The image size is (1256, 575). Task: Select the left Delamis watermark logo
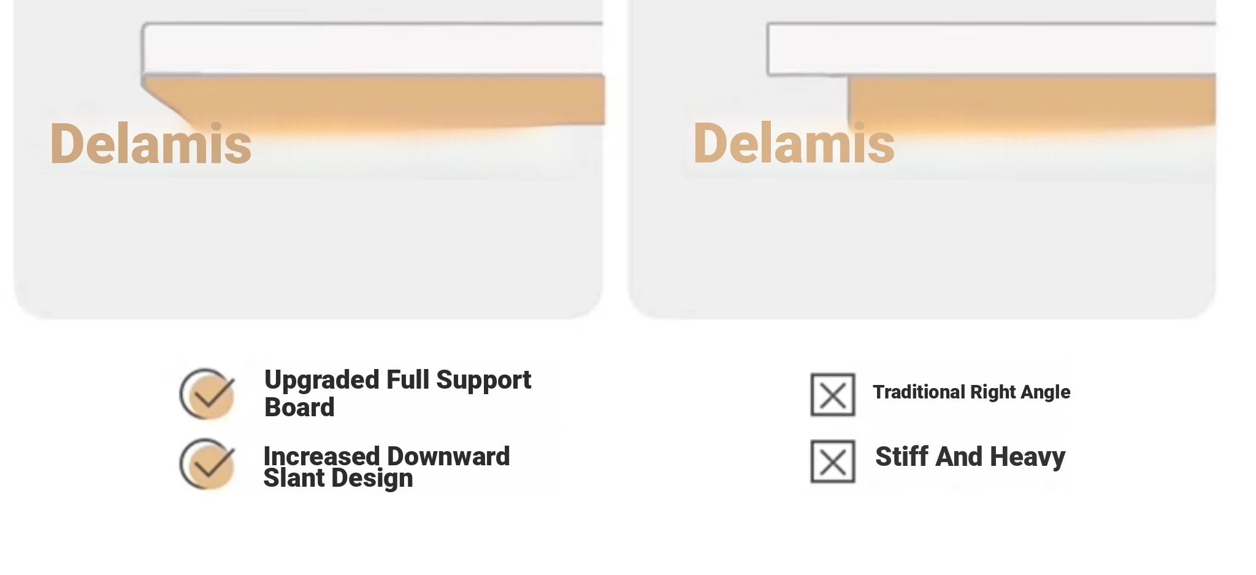click(150, 143)
